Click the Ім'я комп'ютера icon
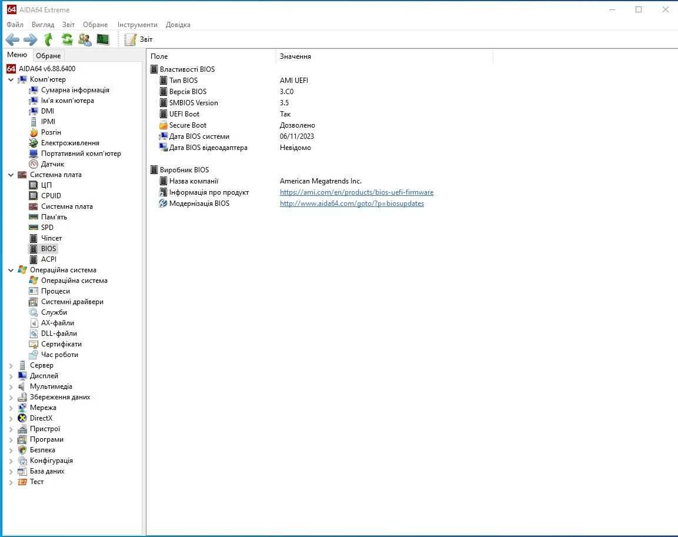This screenshot has height=537, width=678. pos(34,101)
